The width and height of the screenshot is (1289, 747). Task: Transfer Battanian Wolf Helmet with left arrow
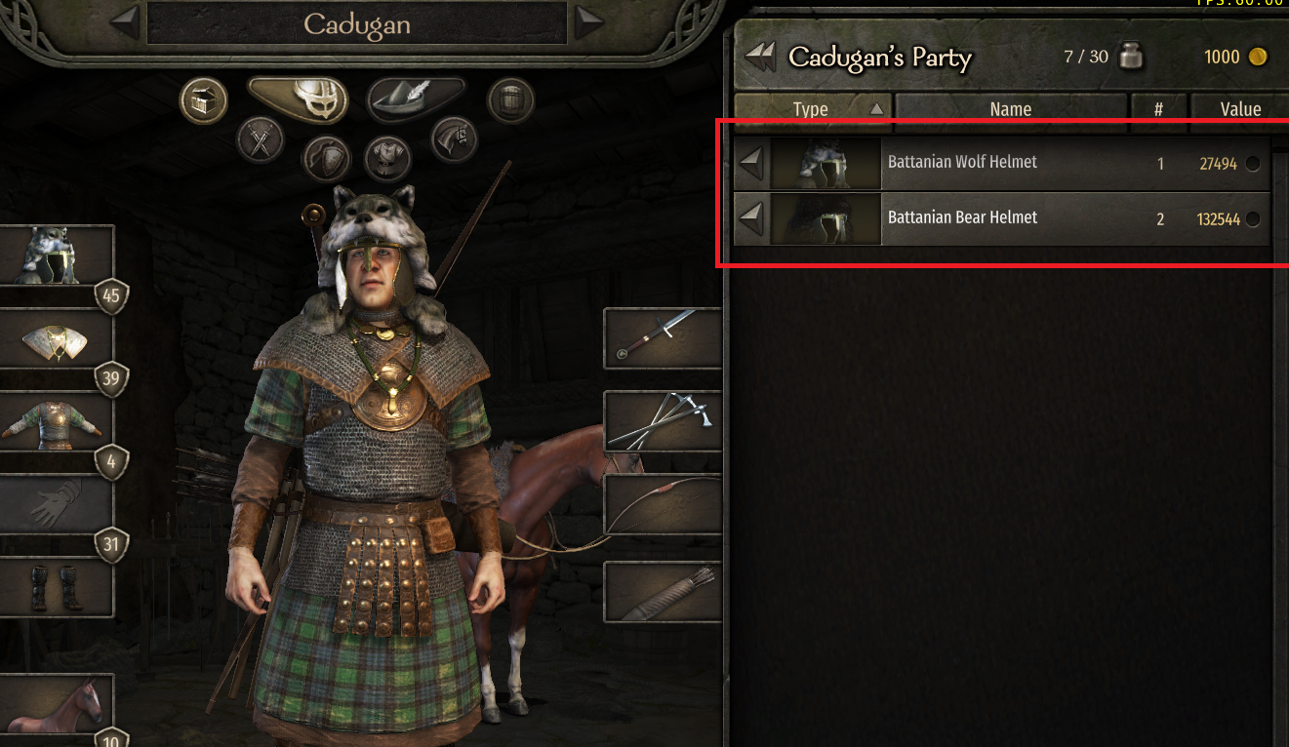coord(750,164)
